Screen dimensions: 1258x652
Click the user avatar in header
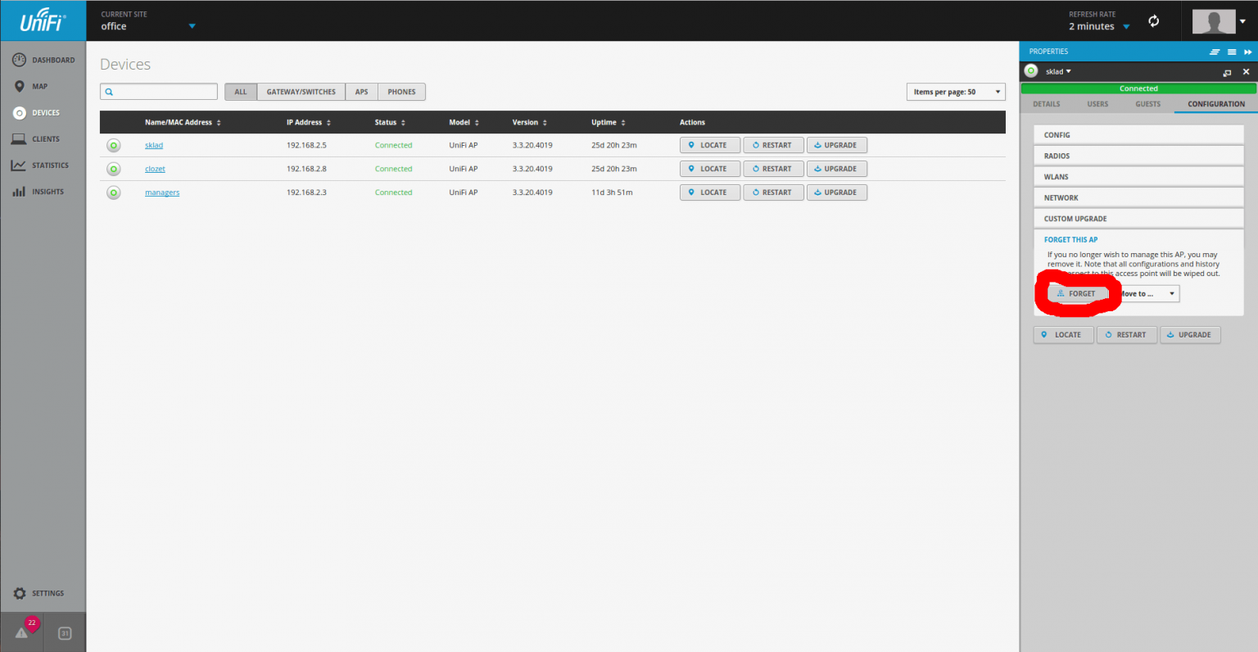(x=1214, y=21)
